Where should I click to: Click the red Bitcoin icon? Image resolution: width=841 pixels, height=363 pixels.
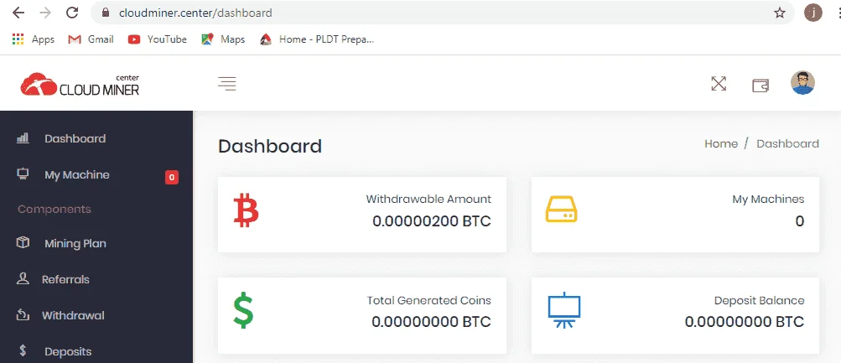pyautogui.click(x=247, y=210)
